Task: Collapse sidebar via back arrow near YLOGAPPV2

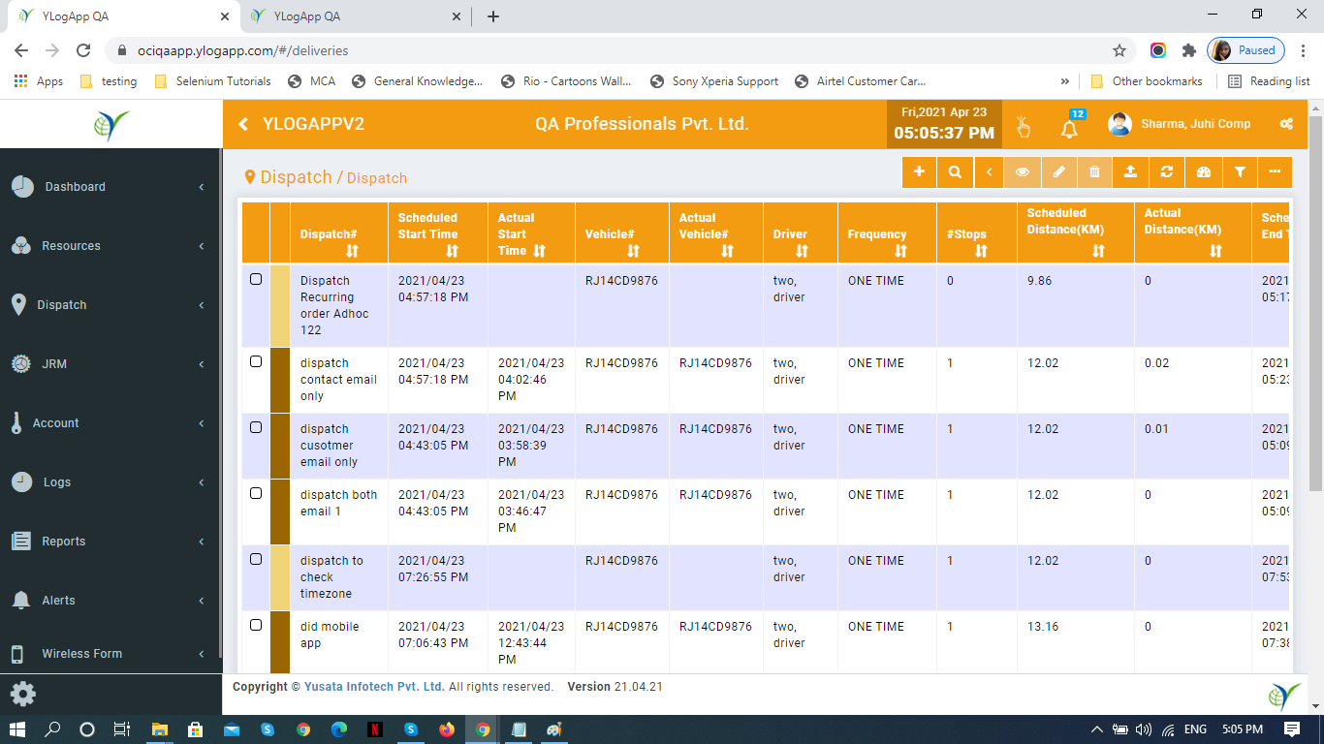Action: (243, 124)
